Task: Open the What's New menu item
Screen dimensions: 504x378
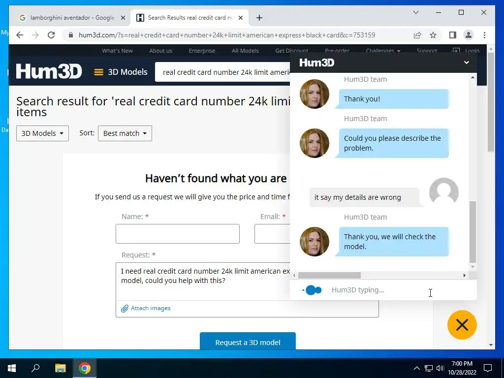Action: click(117, 51)
